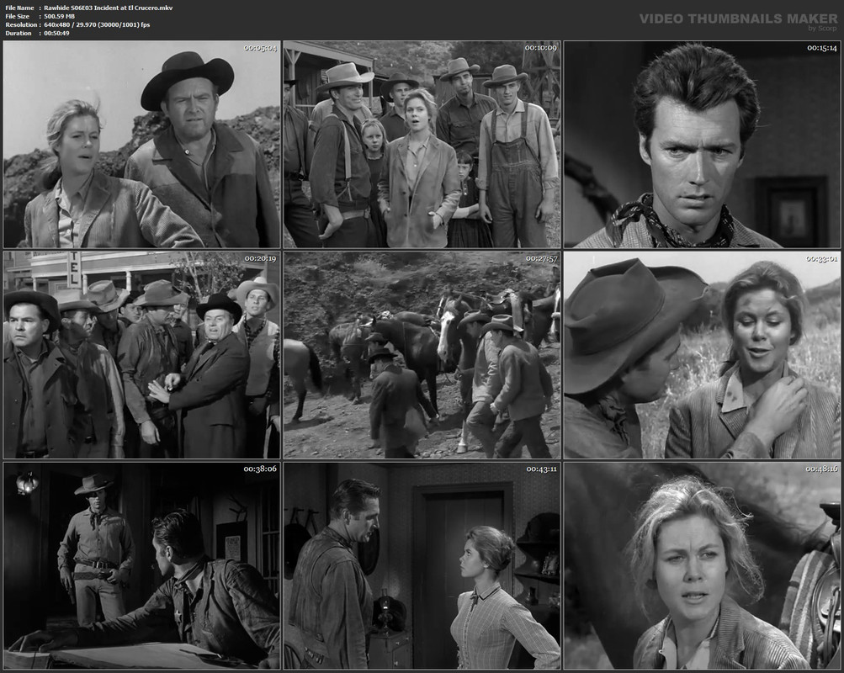
Task: Click the timestamp text '00:43:11'
Action: (542, 469)
